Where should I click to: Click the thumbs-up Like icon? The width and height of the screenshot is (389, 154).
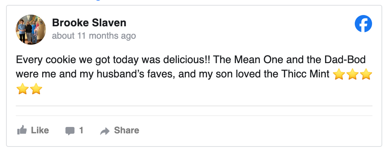pos(22,130)
